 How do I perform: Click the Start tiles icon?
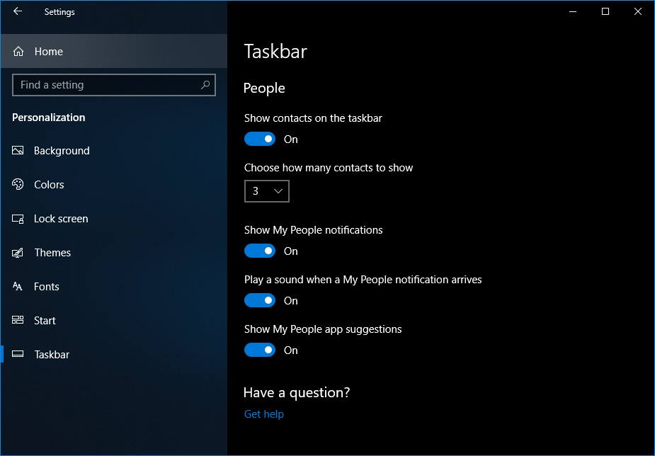(18, 321)
